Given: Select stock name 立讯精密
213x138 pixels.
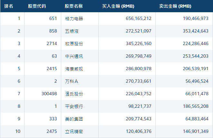Looking at the screenshot, I should pos(74,132).
